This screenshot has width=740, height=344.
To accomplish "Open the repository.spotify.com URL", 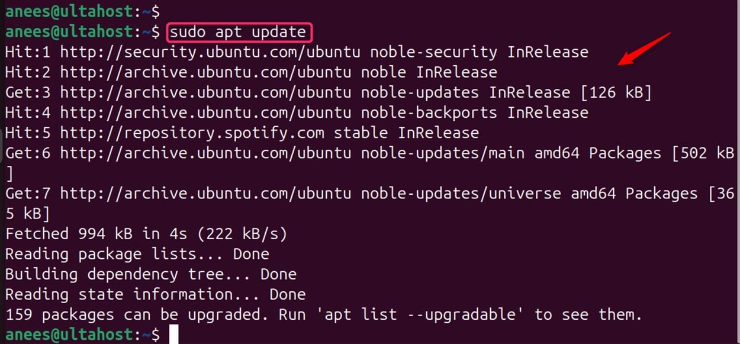I will [192, 133].
